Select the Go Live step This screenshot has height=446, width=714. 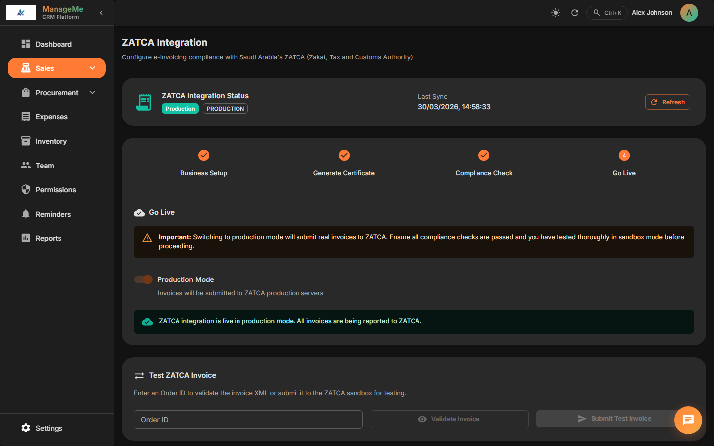click(x=624, y=155)
